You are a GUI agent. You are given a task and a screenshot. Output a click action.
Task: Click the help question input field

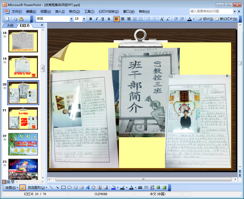[x=211, y=11]
